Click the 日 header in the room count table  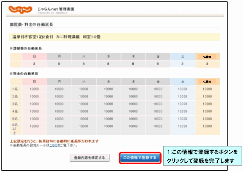35,56
